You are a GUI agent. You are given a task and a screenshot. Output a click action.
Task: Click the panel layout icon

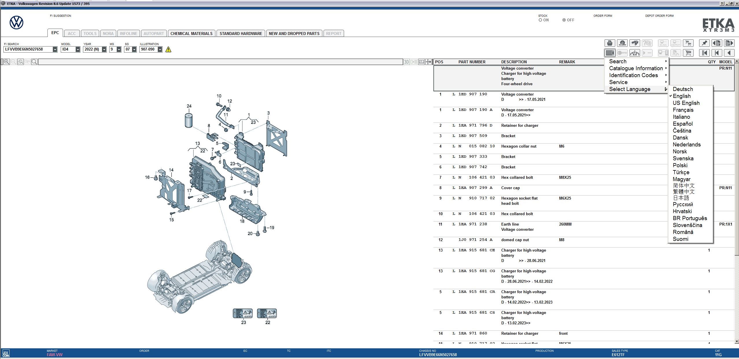click(421, 62)
